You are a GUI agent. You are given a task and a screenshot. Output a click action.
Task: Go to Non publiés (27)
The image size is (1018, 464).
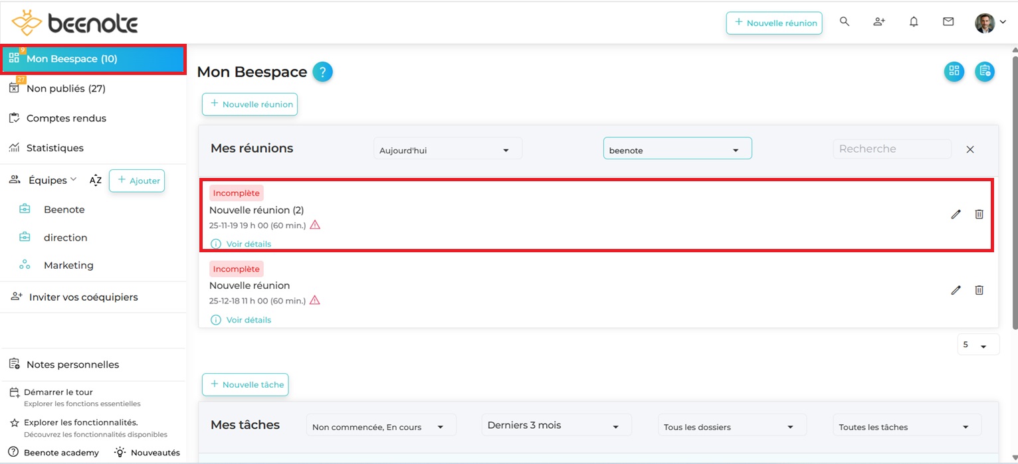66,88
